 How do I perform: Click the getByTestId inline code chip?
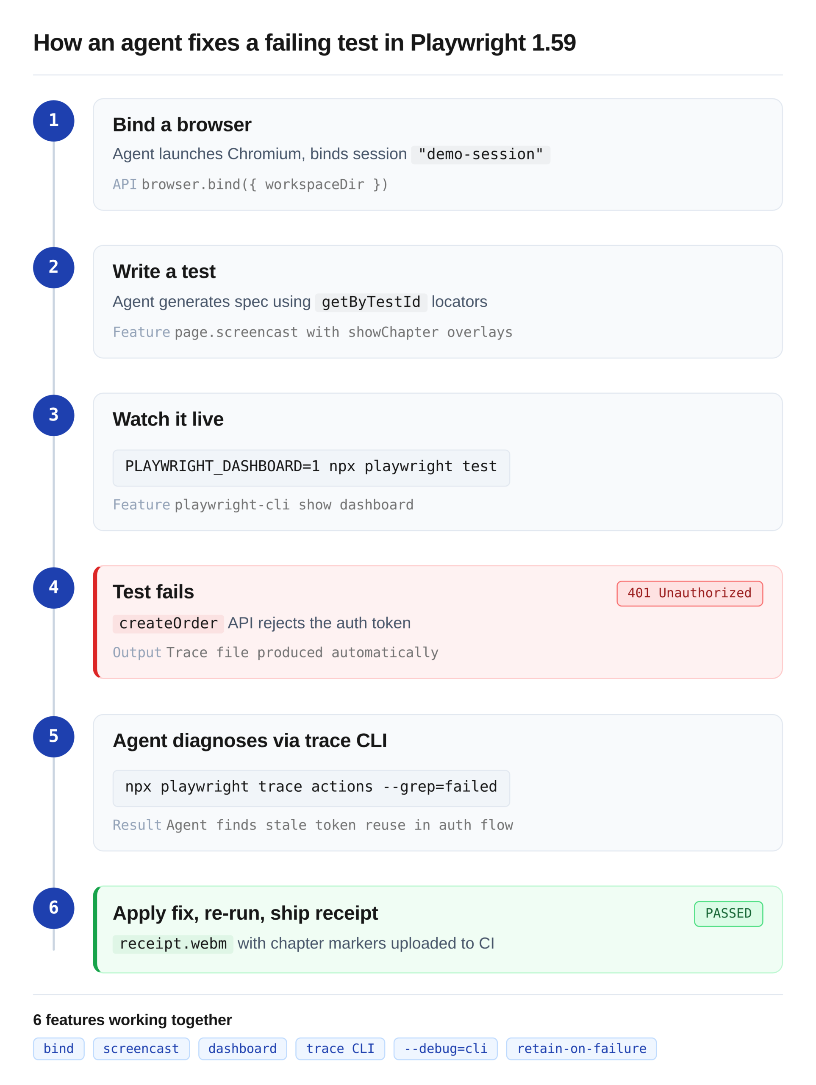[371, 302]
